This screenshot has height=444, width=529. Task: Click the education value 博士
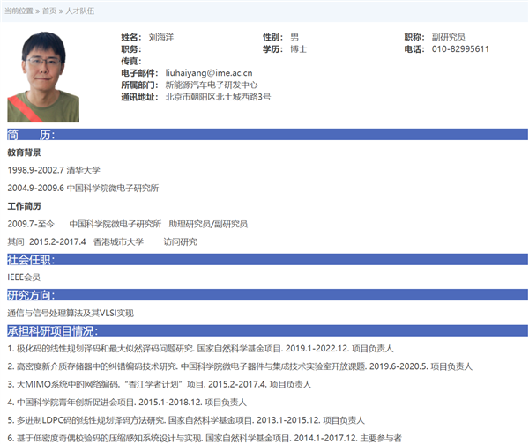tap(299, 49)
